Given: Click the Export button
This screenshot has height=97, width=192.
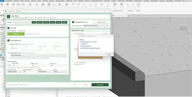Looking at the screenshot, I should (65, 22).
